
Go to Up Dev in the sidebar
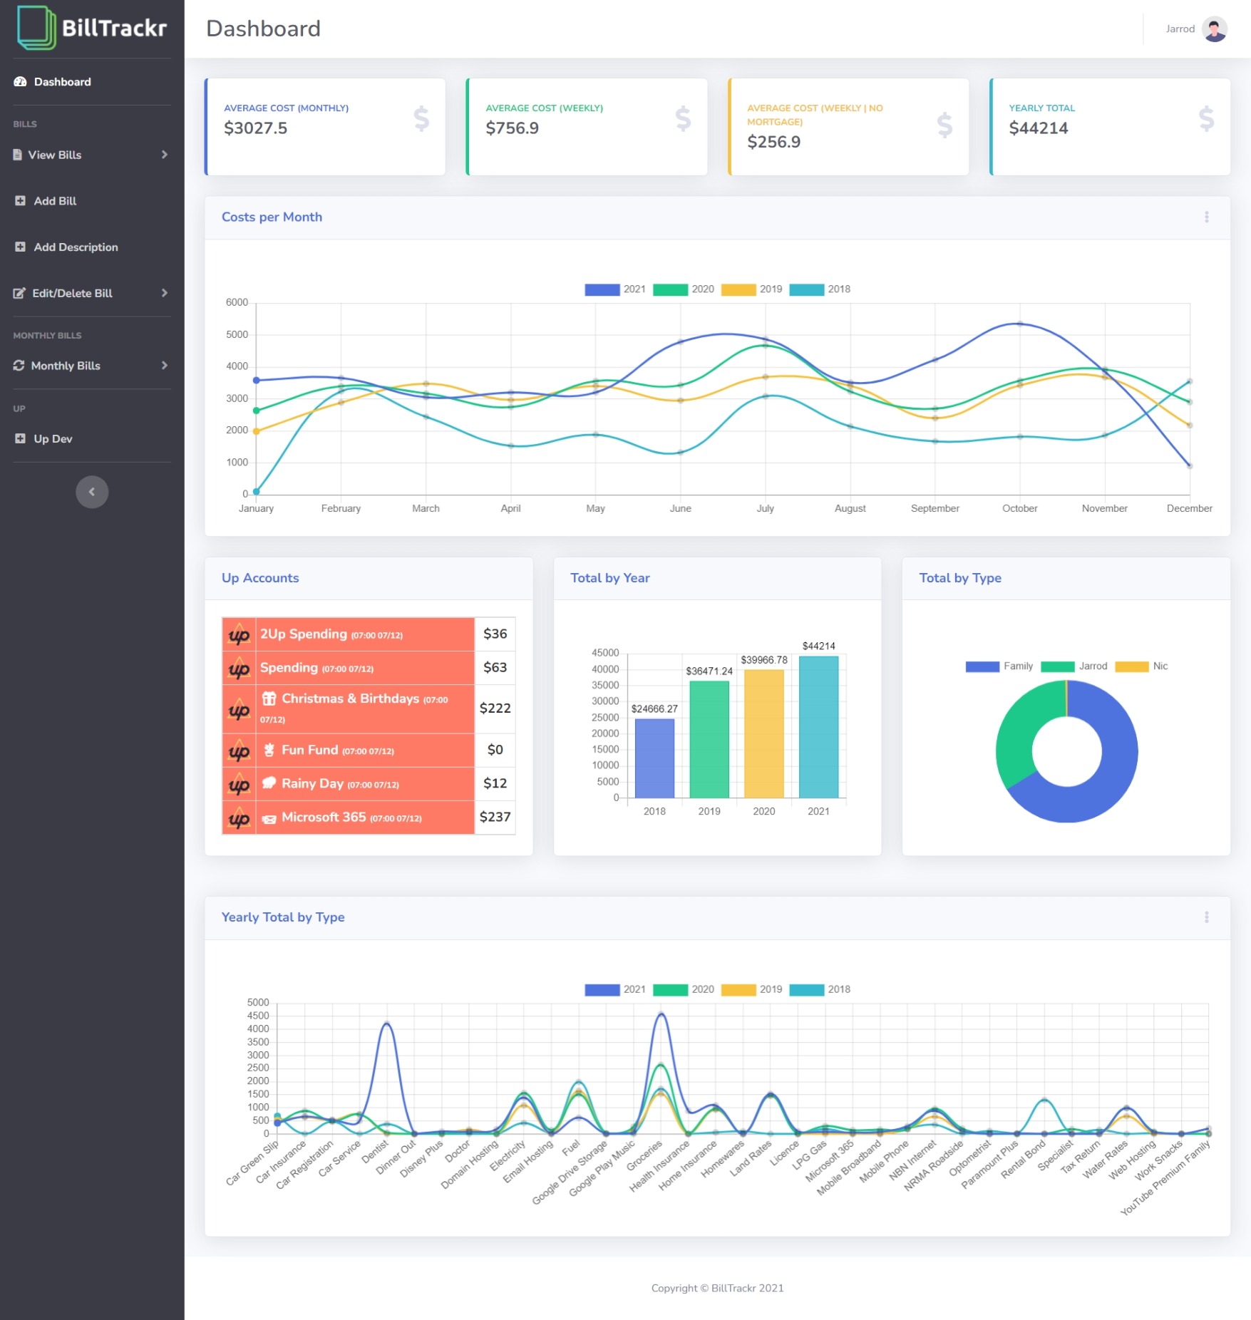(x=53, y=438)
